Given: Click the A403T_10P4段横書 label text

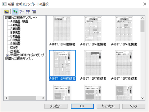Looking at the screenshot, I should (124, 44).
